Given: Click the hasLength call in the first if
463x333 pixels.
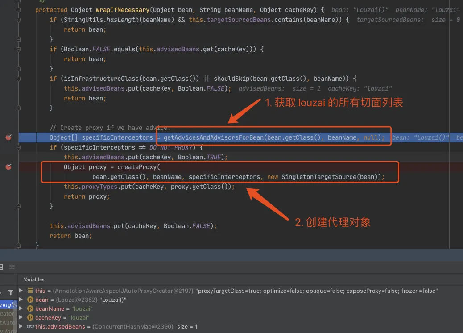Looking at the screenshot, I should [122, 20].
